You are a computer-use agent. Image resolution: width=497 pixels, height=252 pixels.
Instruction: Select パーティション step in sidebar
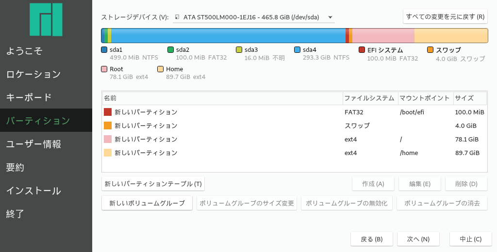[x=46, y=121]
